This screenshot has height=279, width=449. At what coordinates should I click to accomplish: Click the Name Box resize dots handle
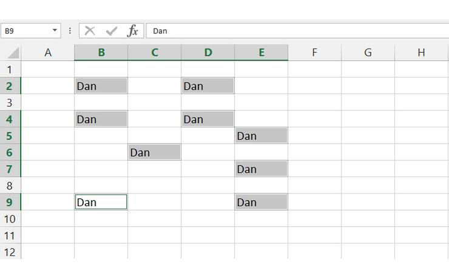click(x=70, y=31)
